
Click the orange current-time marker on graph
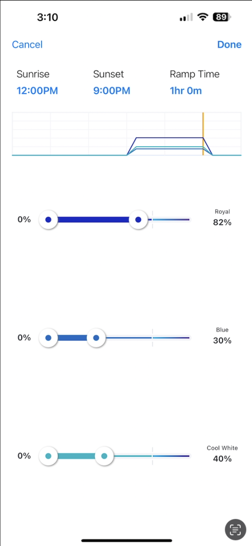(203, 134)
